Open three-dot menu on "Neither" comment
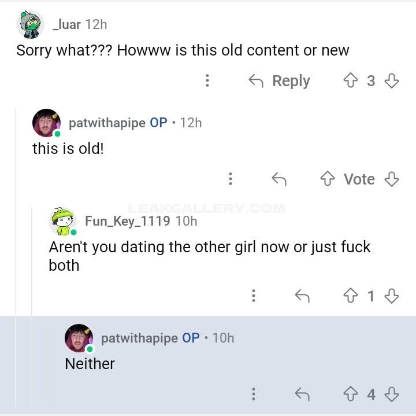 [x=254, y=395]
